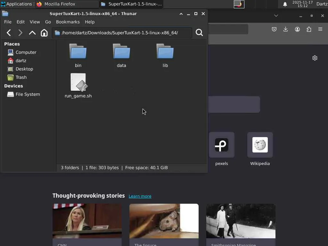Click the Dartz user name in panel

(x=322, y=4)
